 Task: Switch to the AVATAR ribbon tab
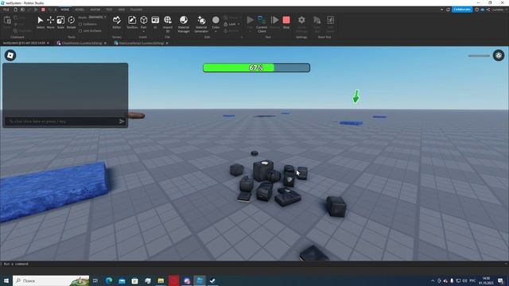click(95, 10)
